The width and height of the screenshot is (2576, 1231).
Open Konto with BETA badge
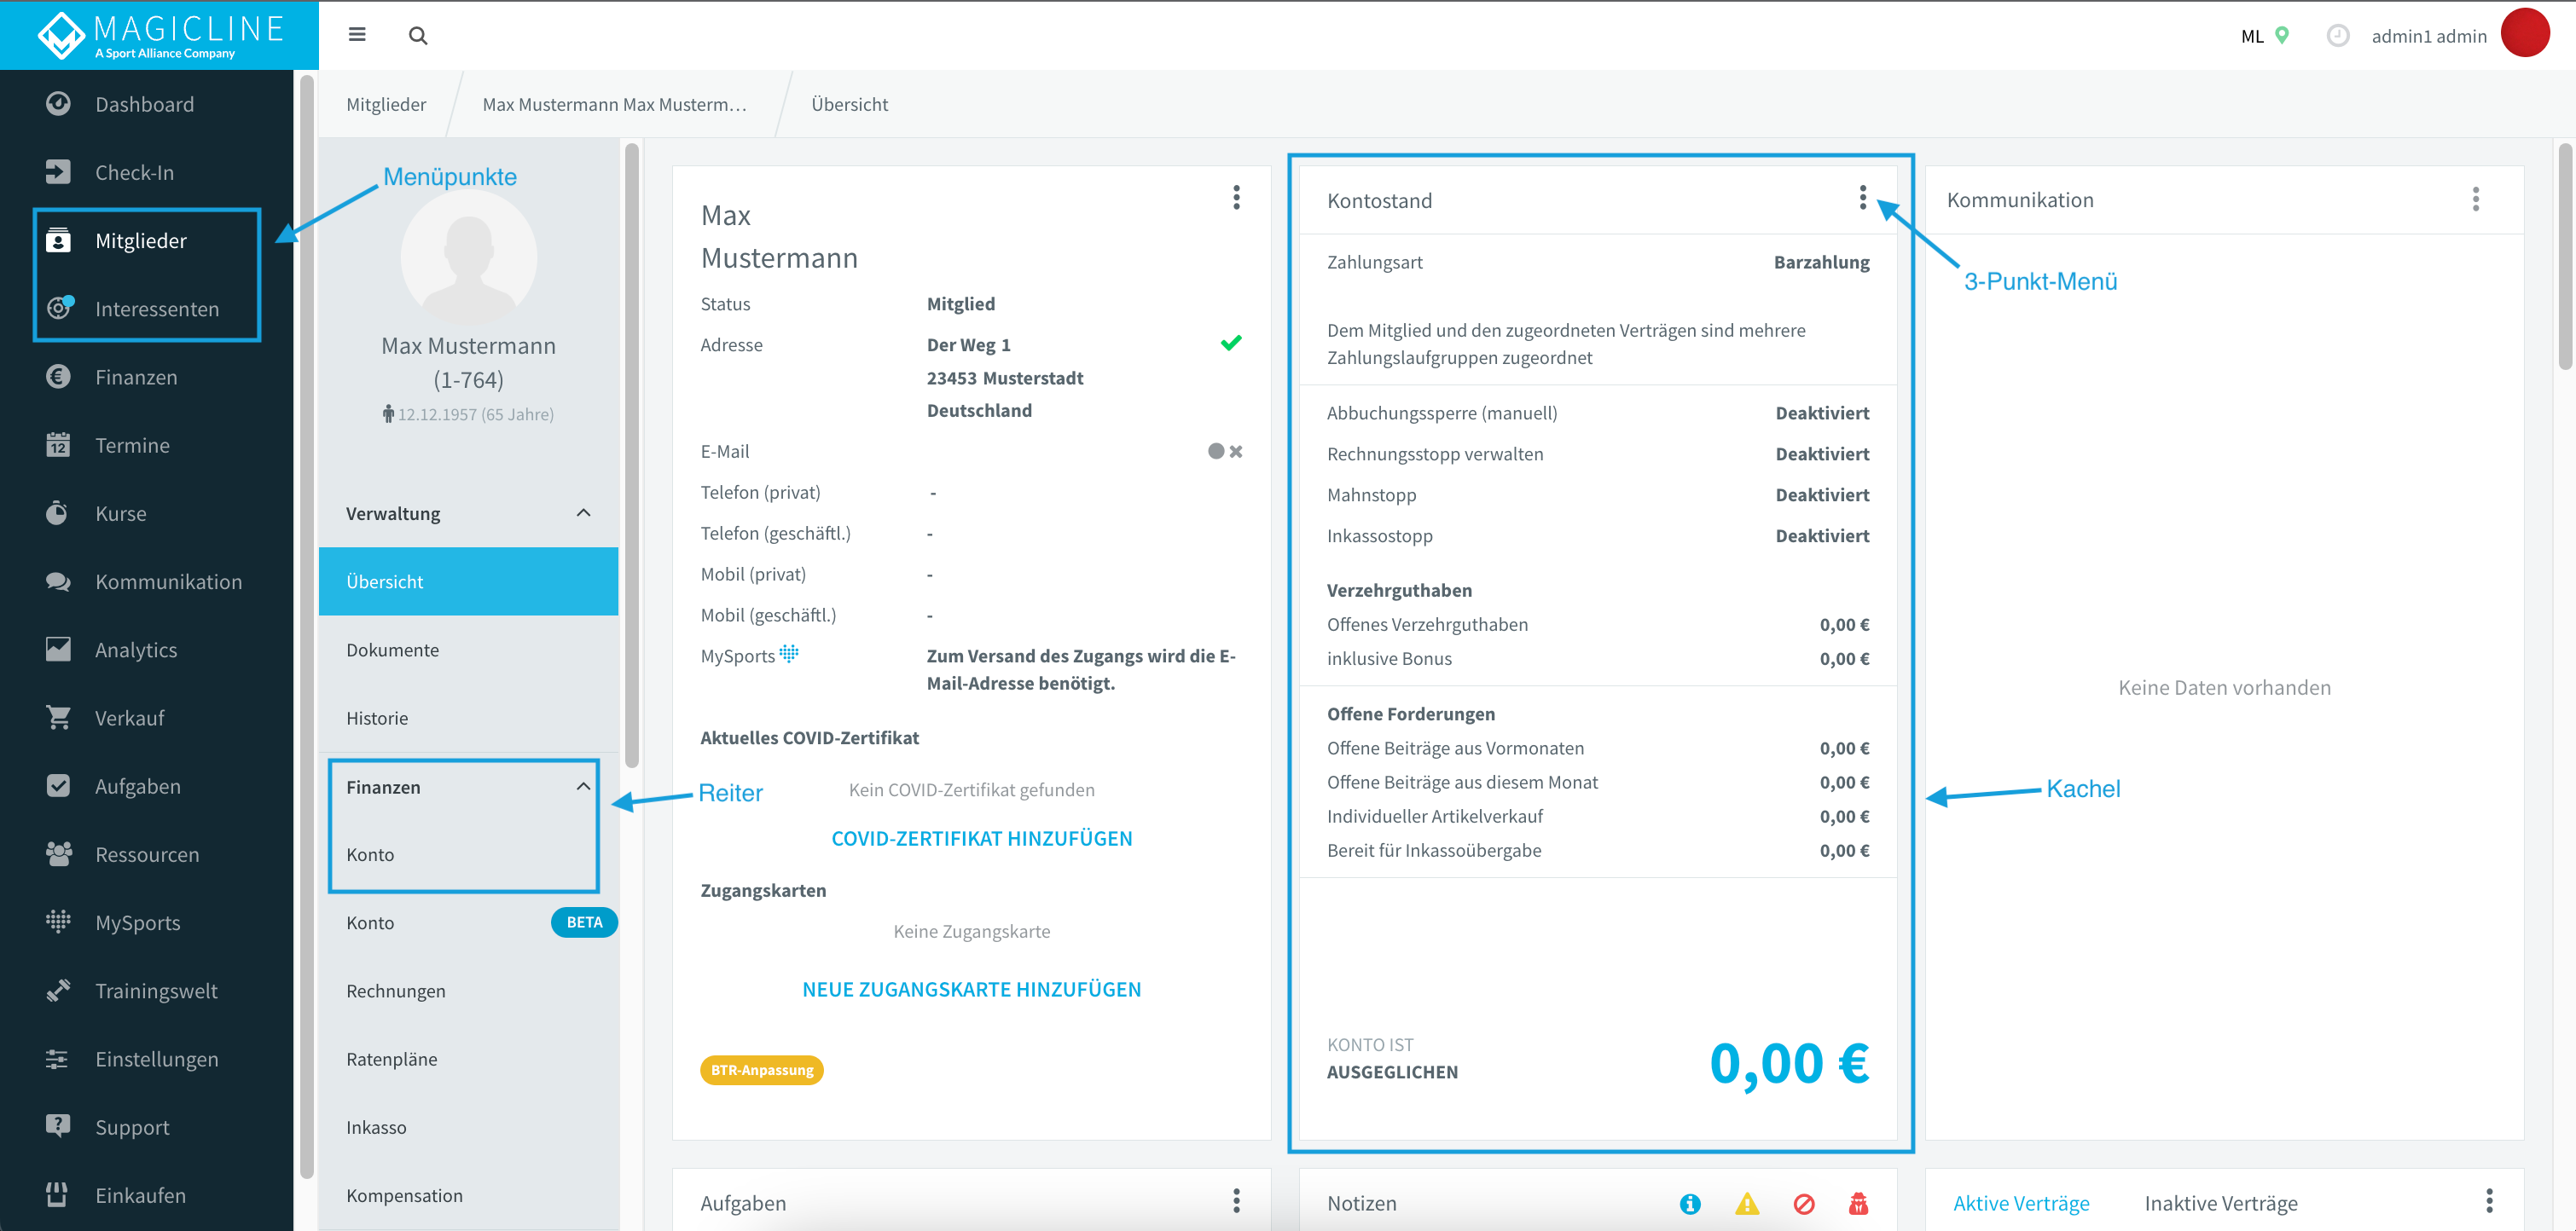468,922
